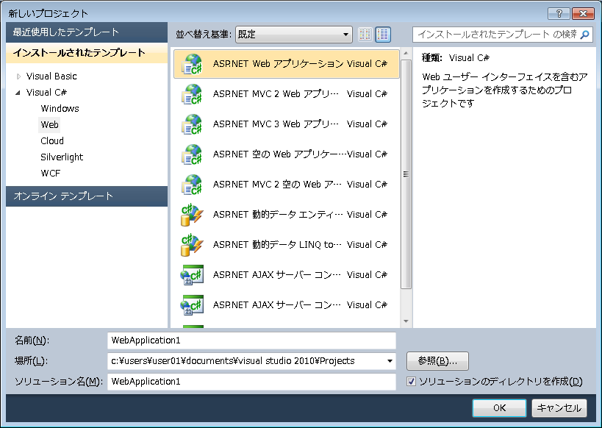Click the template list scroll down arrow
The height and width of the screenshot is (428, 602).
[x=406, y=321]
